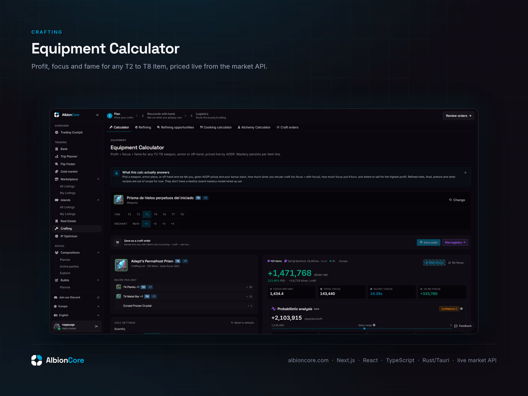Click the Confidence C badge
The height and width of the screenshot is (396, 528).
point(449,309)
